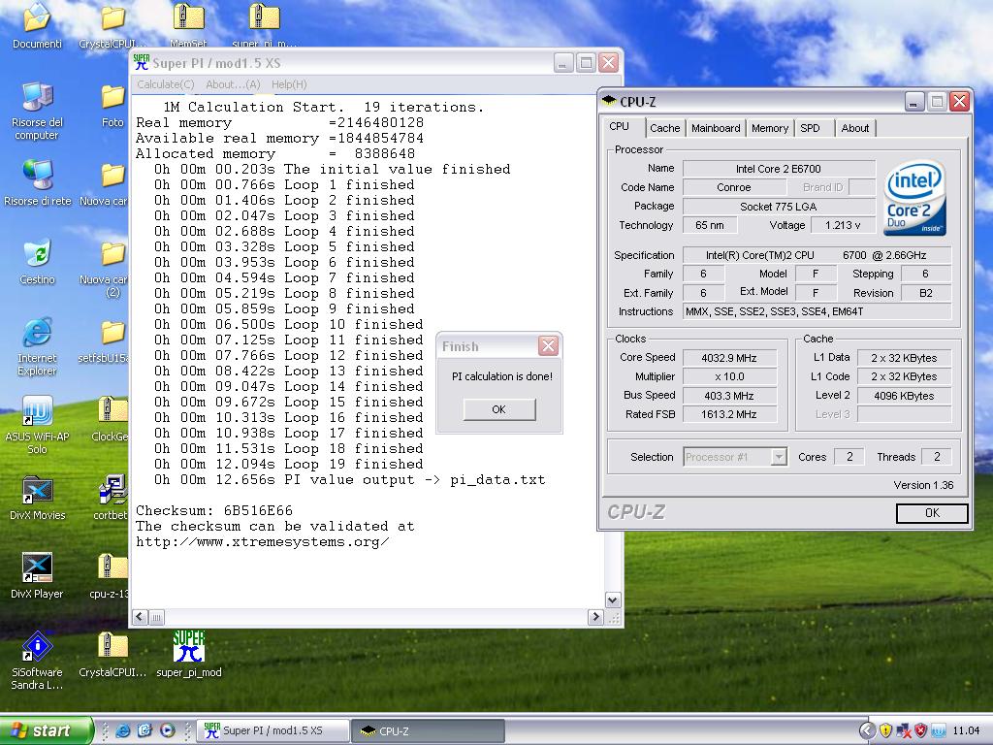Click the Loop 19 finished line
Viewport: 993px width, 745px height.
(289, 465)
